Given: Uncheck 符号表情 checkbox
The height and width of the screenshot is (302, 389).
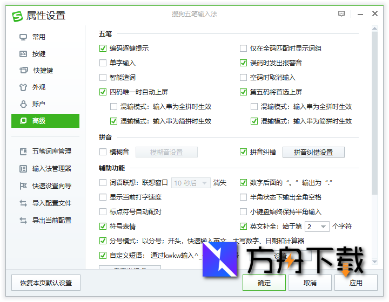Looking at the screenshot, I should pyautogui.click(x=103, y=226).
